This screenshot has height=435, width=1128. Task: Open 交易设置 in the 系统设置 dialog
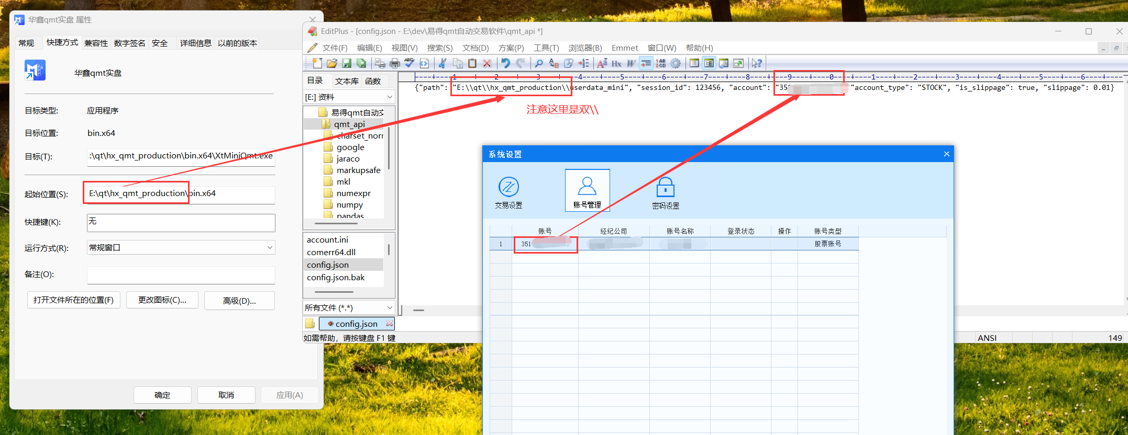508,192
